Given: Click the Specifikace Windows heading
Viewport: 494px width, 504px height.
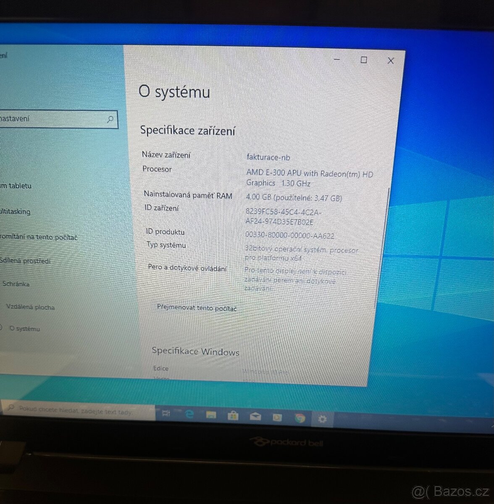Looking at the screenshot, I should [196, 351].
